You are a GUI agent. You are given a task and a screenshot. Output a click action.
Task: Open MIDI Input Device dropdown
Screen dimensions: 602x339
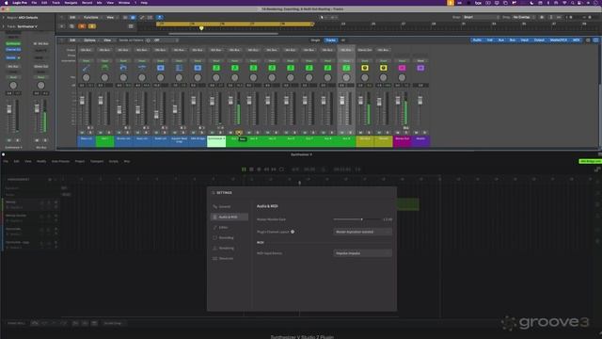point(362,253)
